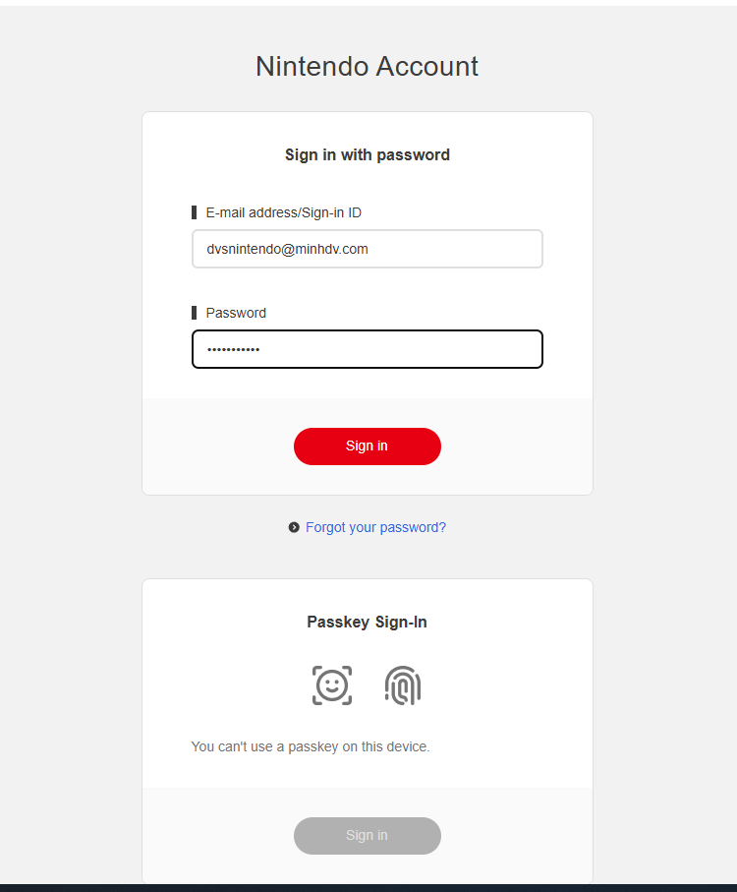This screenshot has width=737, height=892.
Task: Click the passkey unavailable message text
Action: point(311,746)
